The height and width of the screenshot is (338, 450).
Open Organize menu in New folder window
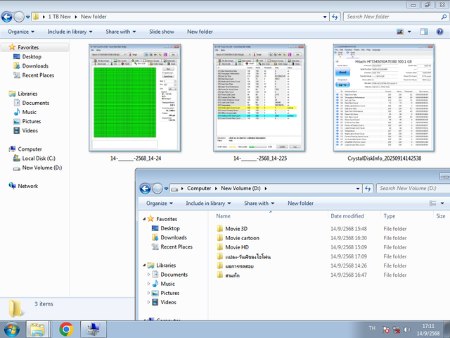tap(21, 32)
